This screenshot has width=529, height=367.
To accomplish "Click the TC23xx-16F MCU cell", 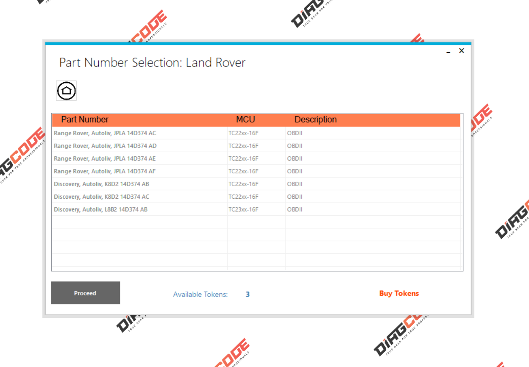I will pos(256,209).
